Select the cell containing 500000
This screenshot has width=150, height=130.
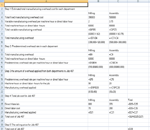click(118, 17)
